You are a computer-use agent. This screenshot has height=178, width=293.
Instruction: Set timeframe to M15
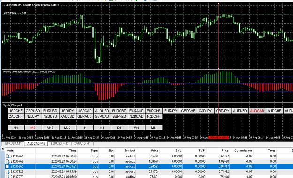point(50,128)
